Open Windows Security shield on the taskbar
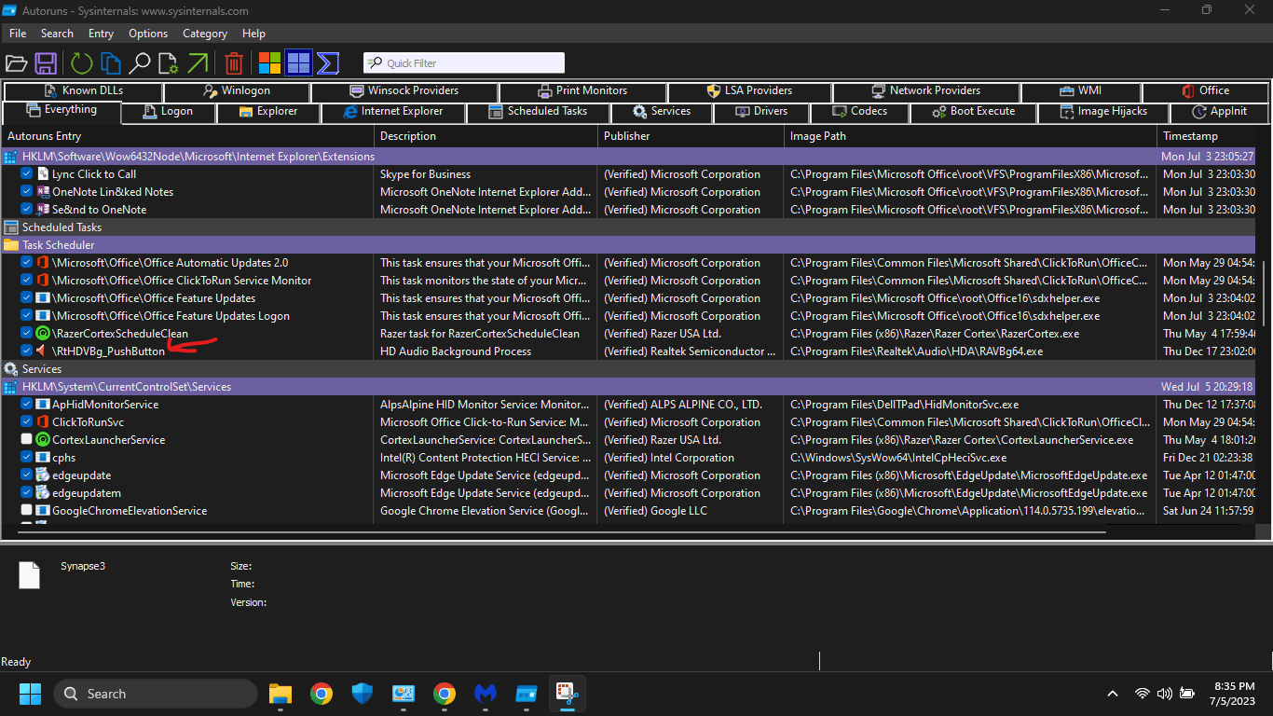Viewport: 1273px width, 716px height. (363, 694)
